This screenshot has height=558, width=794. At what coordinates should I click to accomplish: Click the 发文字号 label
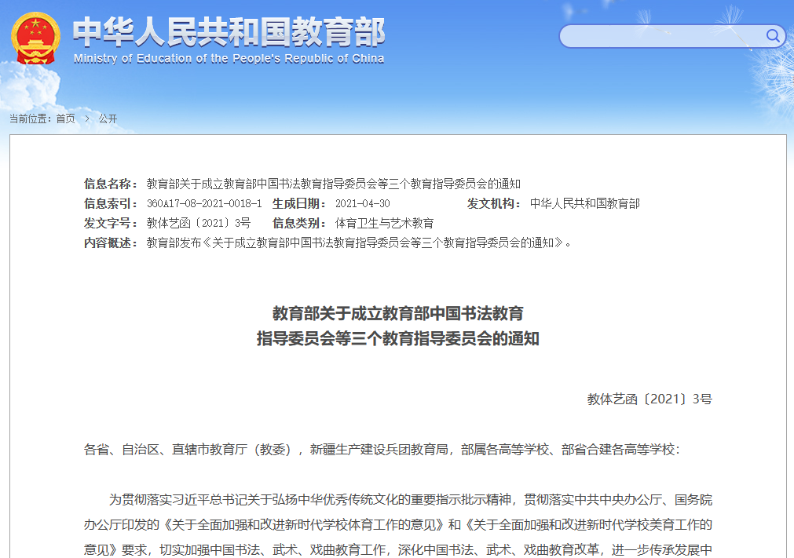tap(111, 223)
